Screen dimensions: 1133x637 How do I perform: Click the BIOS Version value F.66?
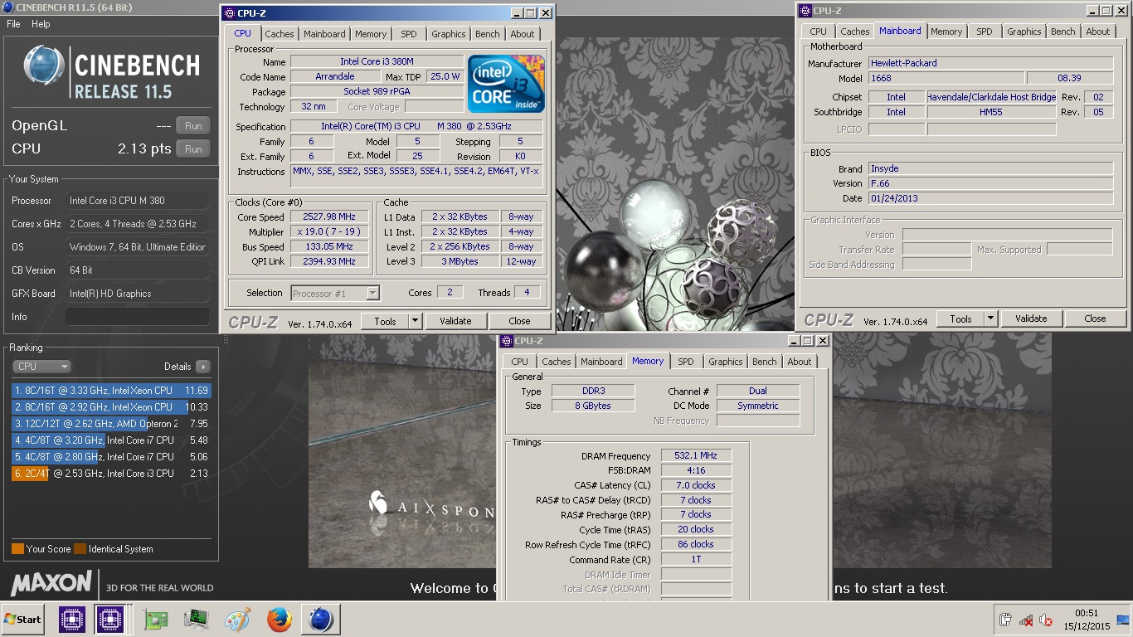coord(991,183)
